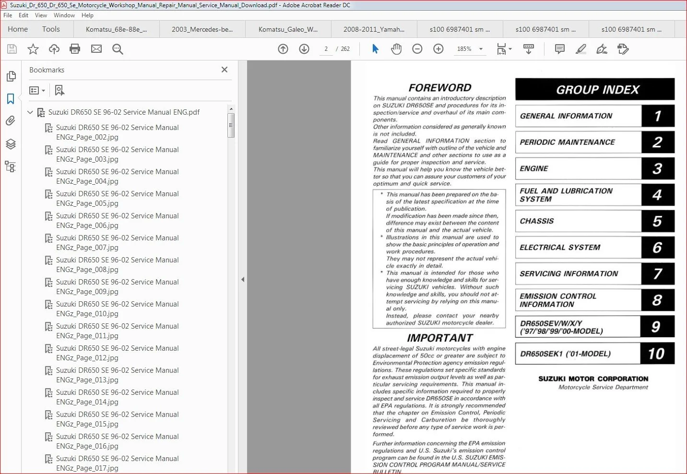Zoom in with plus icon
Viewport: 687px width, 474px height.
438,49
